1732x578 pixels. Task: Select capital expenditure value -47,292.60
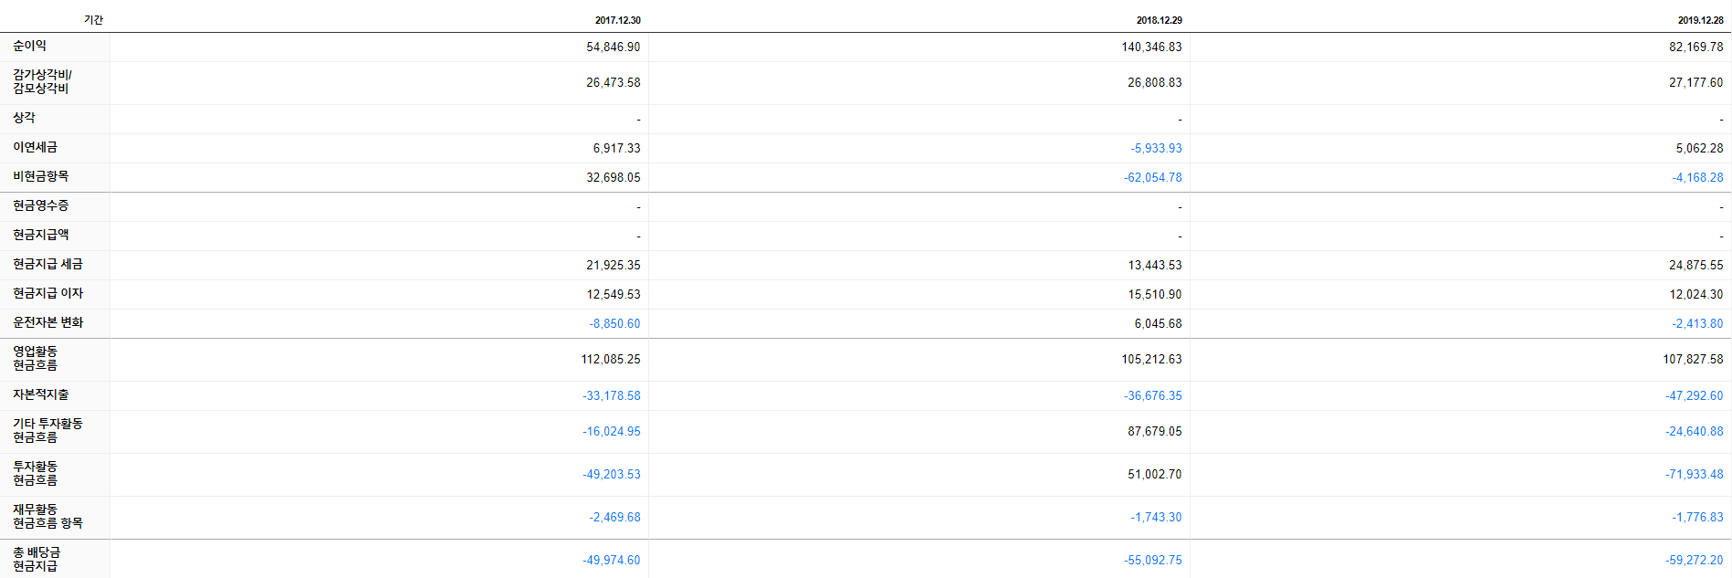[x=1695, y=395]
